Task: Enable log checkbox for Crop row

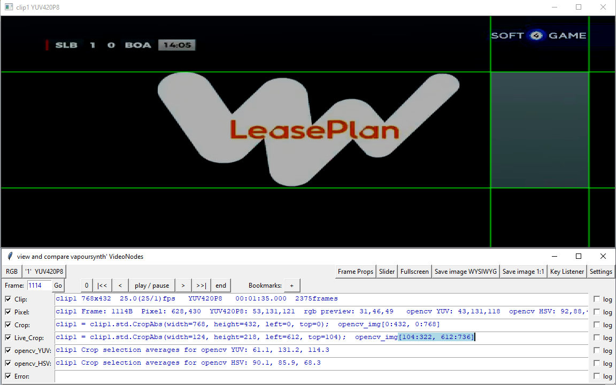Action: point(597,325)
